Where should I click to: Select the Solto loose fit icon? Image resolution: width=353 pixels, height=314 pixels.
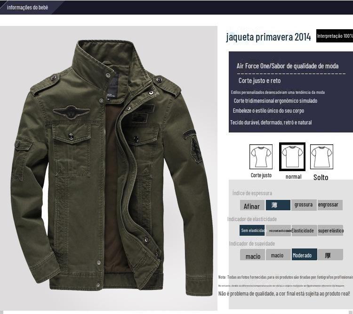pos(321,157)
